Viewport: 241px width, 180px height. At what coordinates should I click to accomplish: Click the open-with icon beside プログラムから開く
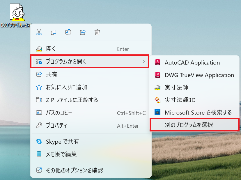click(39, 61)
